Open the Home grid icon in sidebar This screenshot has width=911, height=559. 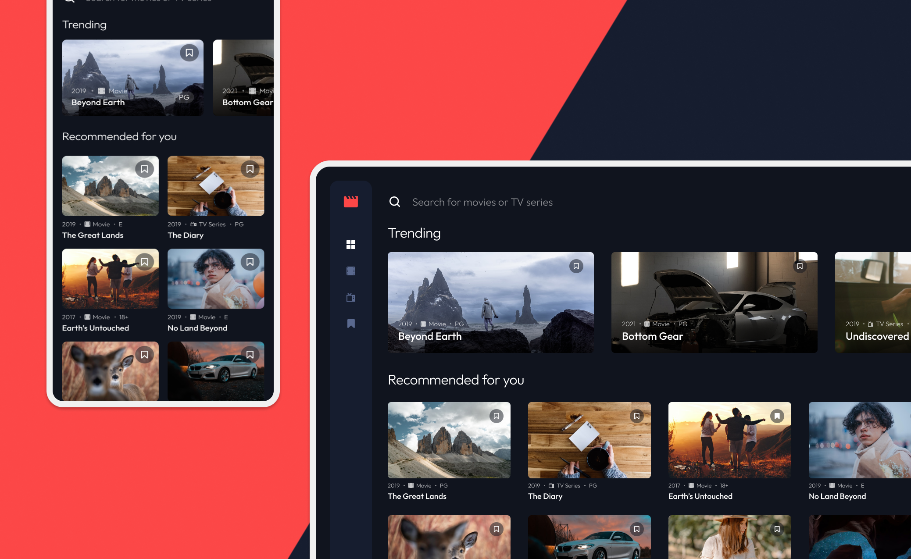351,245
